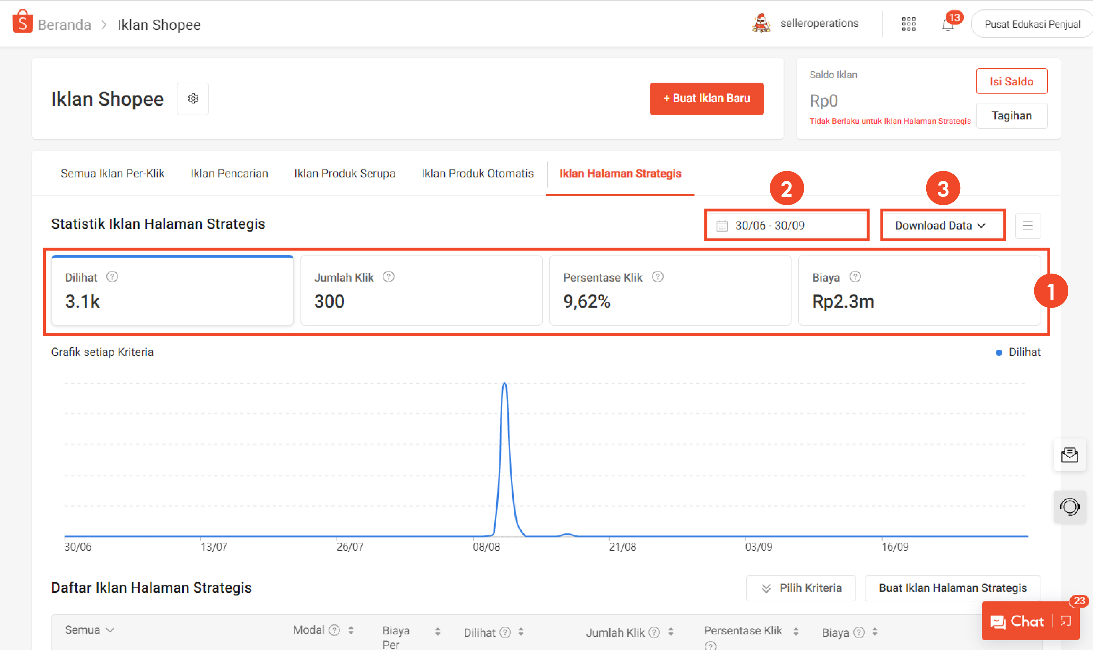Open help tooltip for Biaya card
Screen dimensions: 1093x650
(x=855, y=277)
